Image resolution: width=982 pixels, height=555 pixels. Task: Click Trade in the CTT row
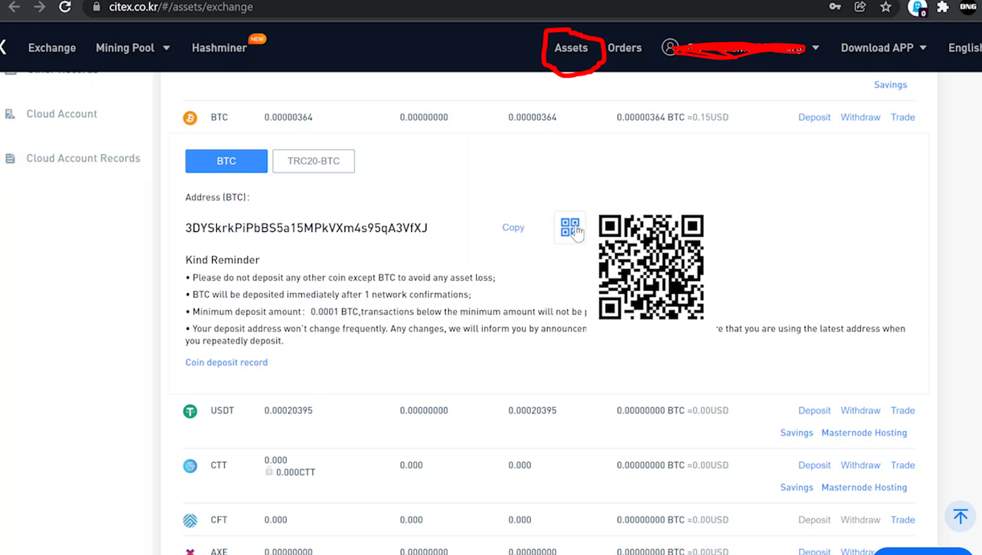[x=903, y=465]
